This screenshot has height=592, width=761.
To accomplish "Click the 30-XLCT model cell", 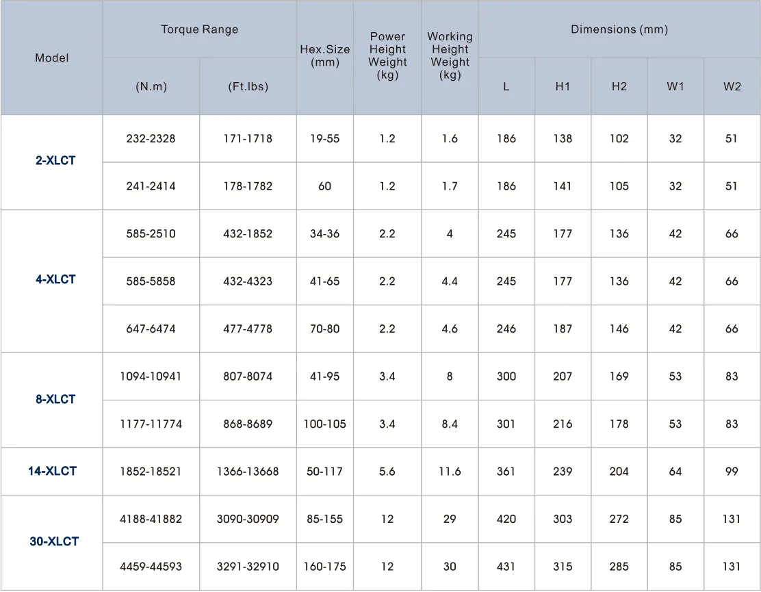I will [x=54, y=541].
